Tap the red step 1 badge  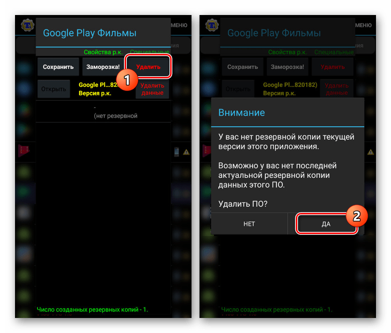coord(127,80)
